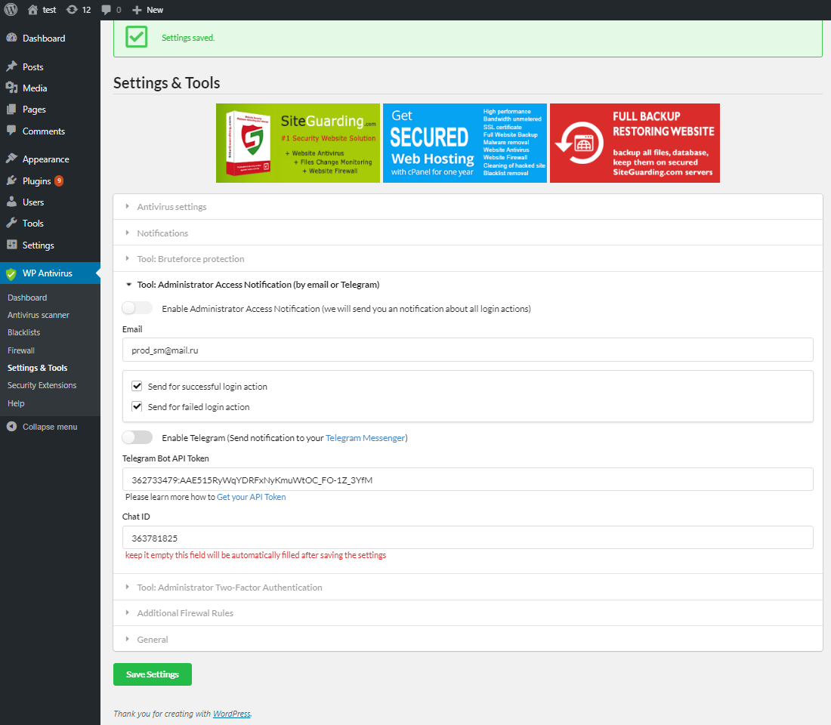Open the Help submenu item
The width and height of the screenshot is (831, 725).
pyautogui.click(x=16, y=403)
